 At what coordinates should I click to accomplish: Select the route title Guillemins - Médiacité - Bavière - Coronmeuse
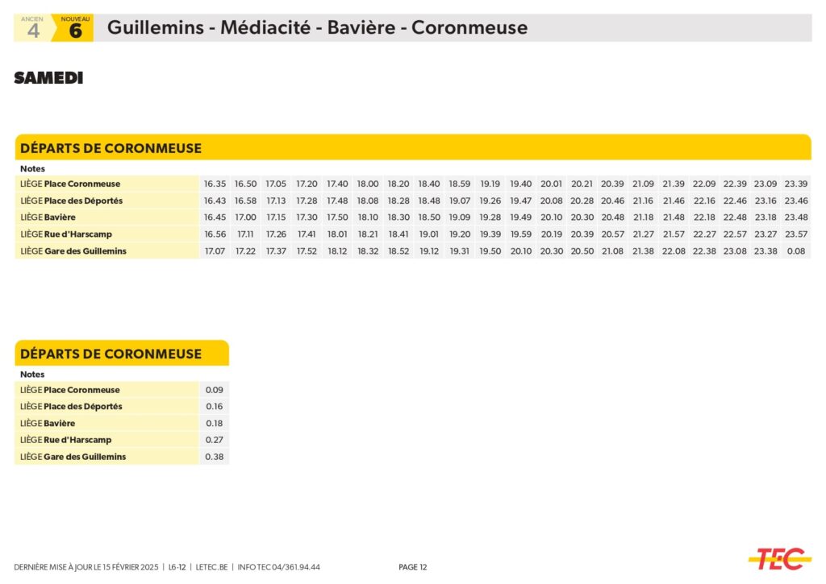point(317,27)
